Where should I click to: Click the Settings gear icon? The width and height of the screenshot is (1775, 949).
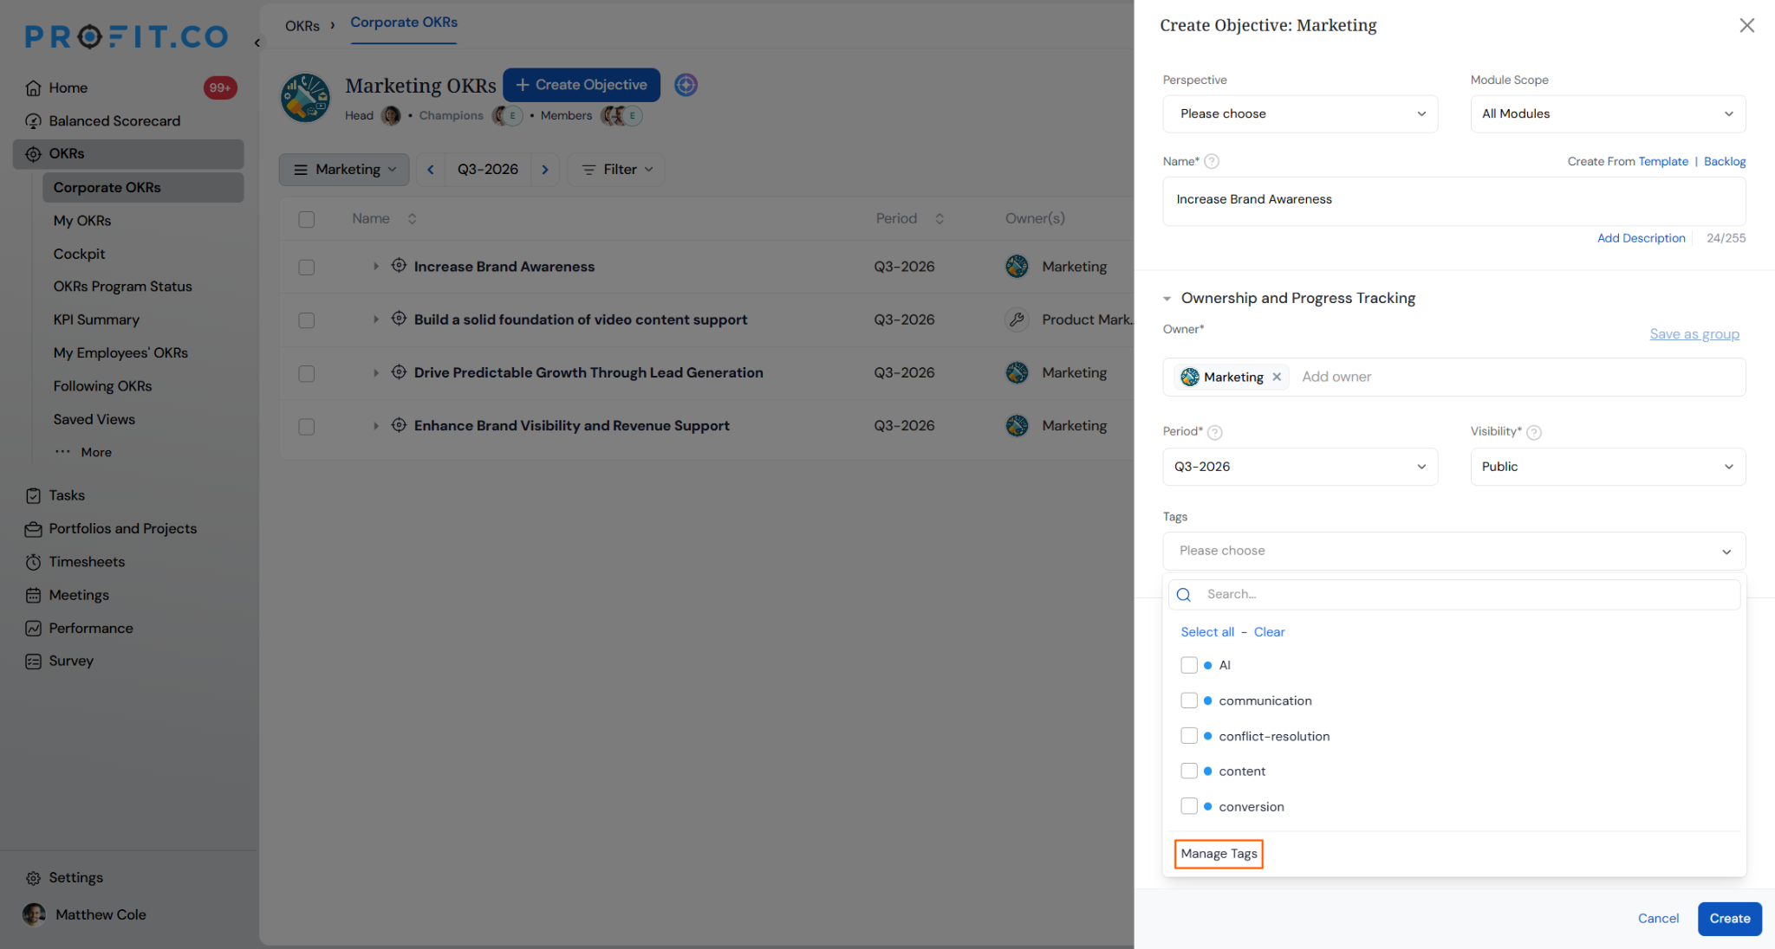coord(33,878)
